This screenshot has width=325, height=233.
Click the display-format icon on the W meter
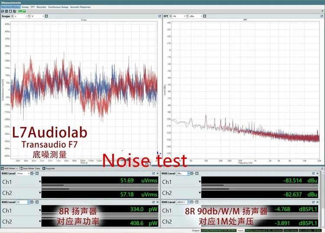pos(32,202)
